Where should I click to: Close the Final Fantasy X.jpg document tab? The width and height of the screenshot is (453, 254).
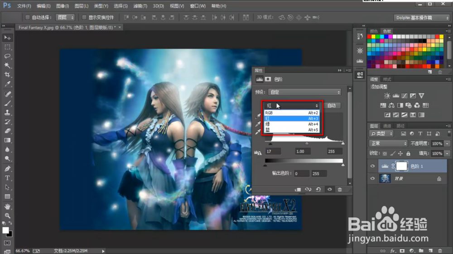click(x=119, y=27)
